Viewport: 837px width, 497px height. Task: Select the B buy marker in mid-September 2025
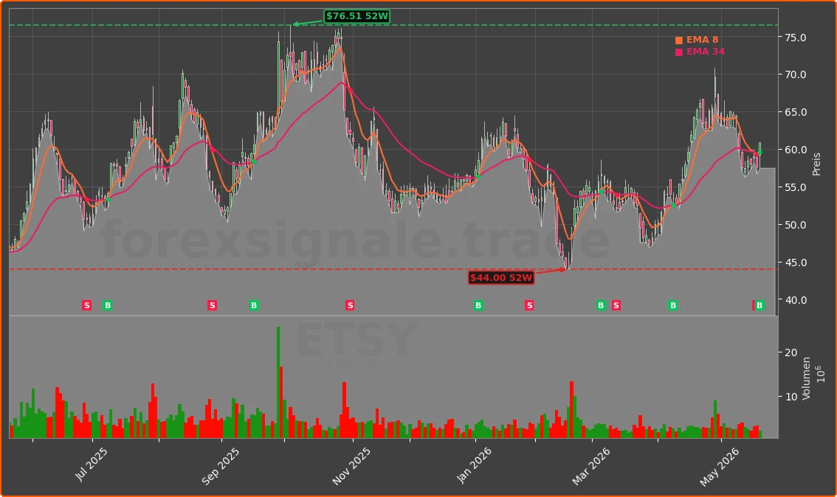tap(254, 305)
